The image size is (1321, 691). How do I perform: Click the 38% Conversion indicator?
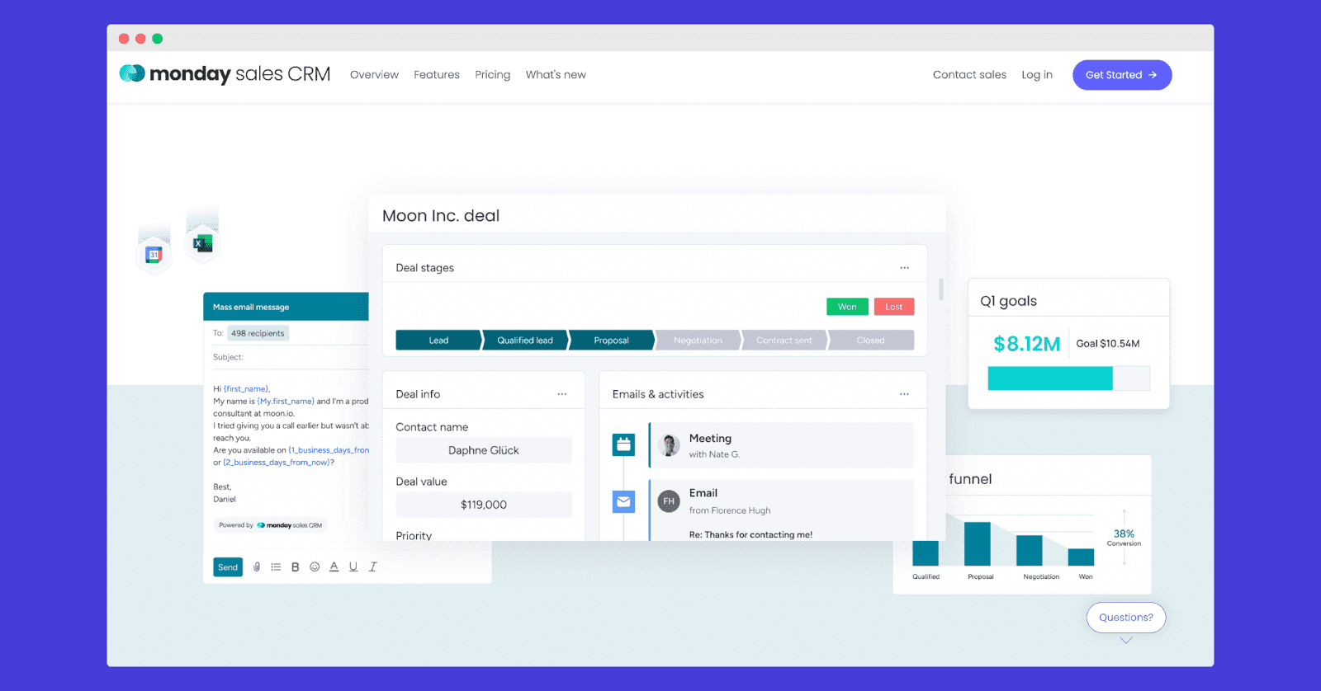(x=1124, y=538)
